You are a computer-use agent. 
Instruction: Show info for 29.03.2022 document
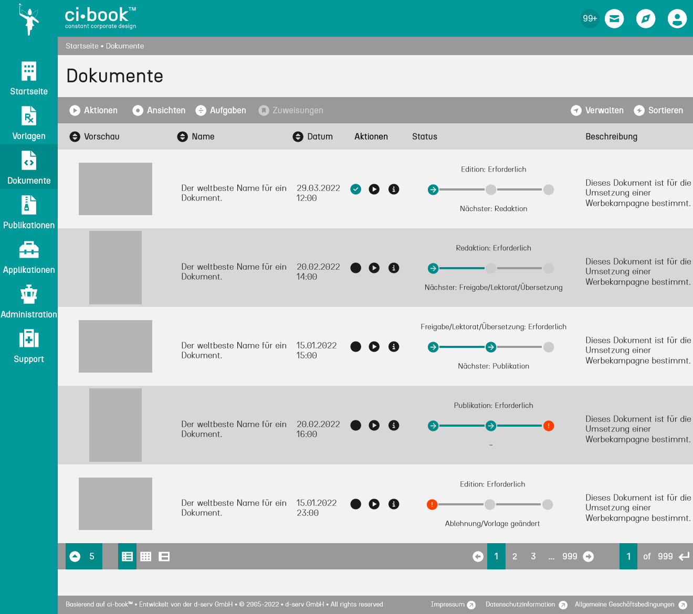click(394, 189)
